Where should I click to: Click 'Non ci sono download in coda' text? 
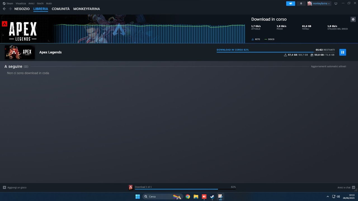(x=28, y=73)
